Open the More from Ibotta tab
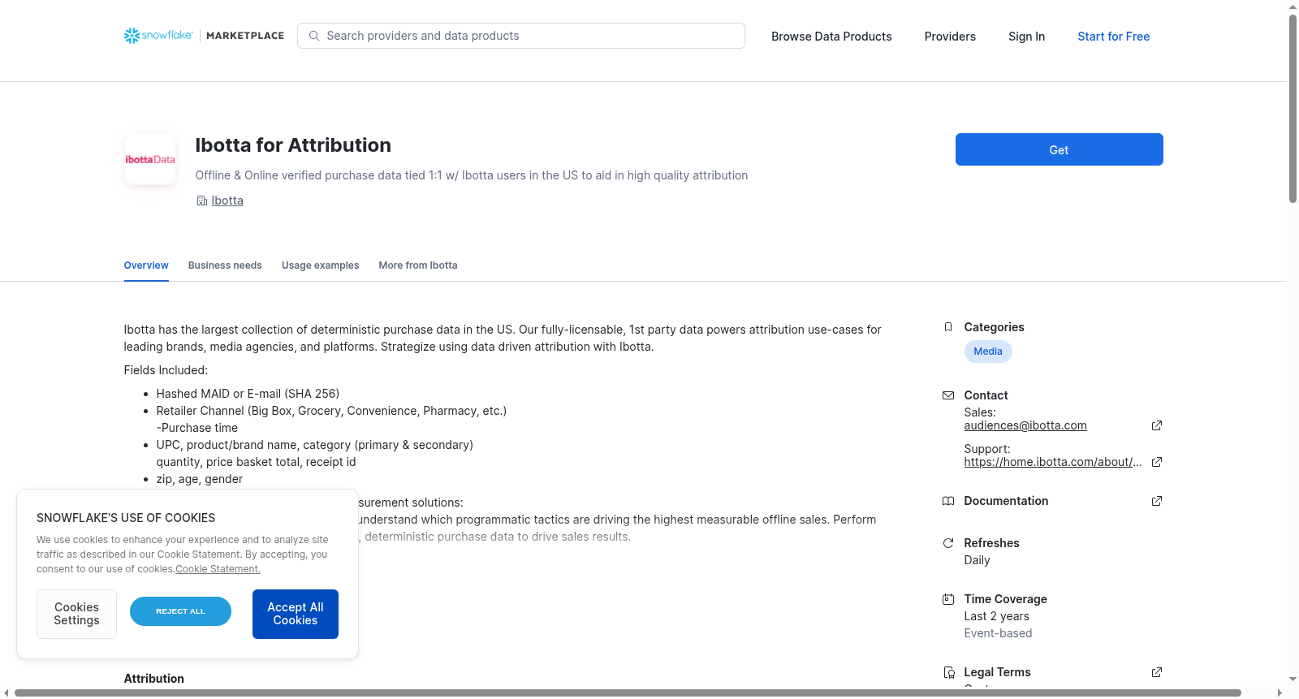Image resolution: width=1299 pixels, height=699 pixels. point(418,265)
